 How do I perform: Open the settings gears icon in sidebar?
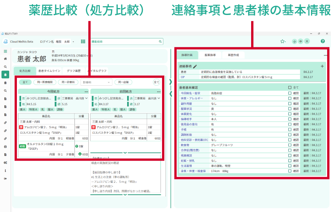[5, 162]
